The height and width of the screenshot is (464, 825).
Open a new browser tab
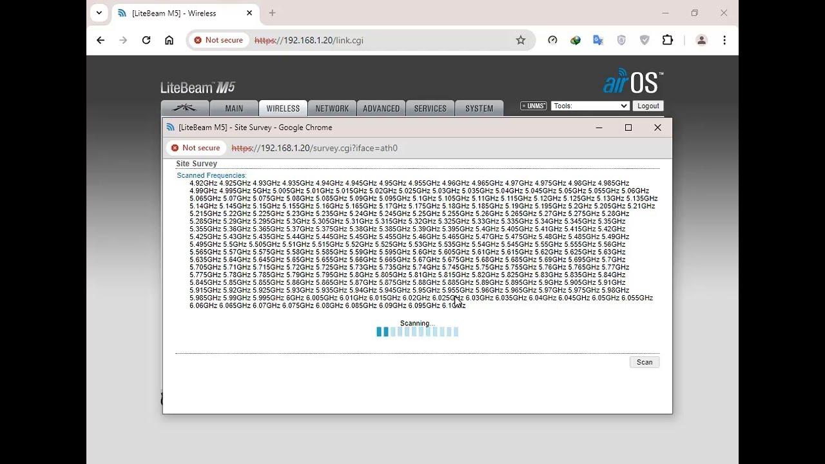click(x=272, y=13)
